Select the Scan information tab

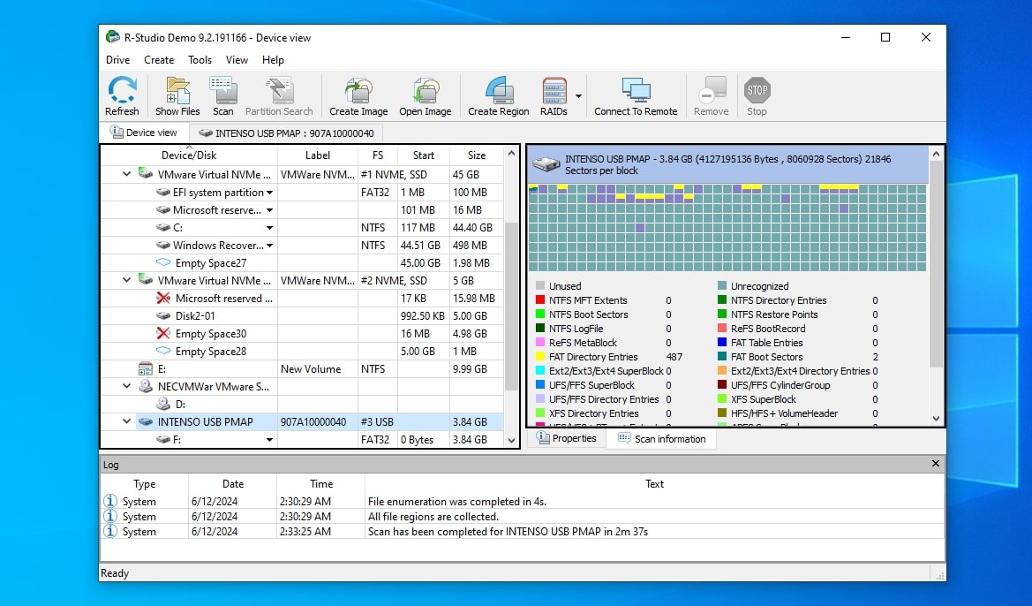coord(661,439)
